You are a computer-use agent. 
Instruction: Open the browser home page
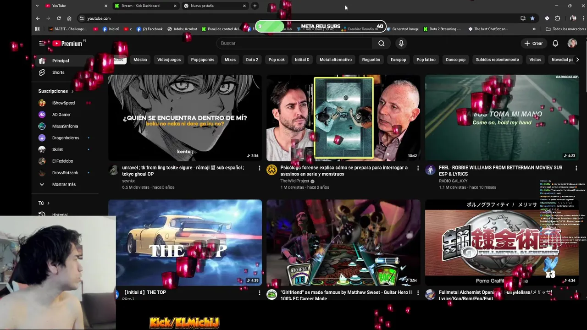click(x=69, y=18)
